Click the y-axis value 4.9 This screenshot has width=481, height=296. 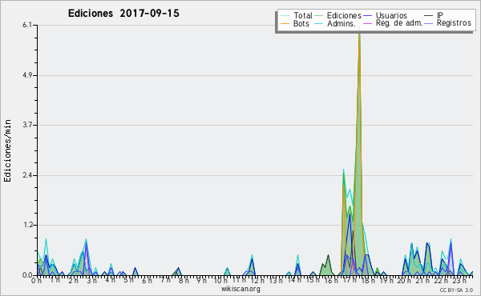pyautogui.click(x=27, y=75)
